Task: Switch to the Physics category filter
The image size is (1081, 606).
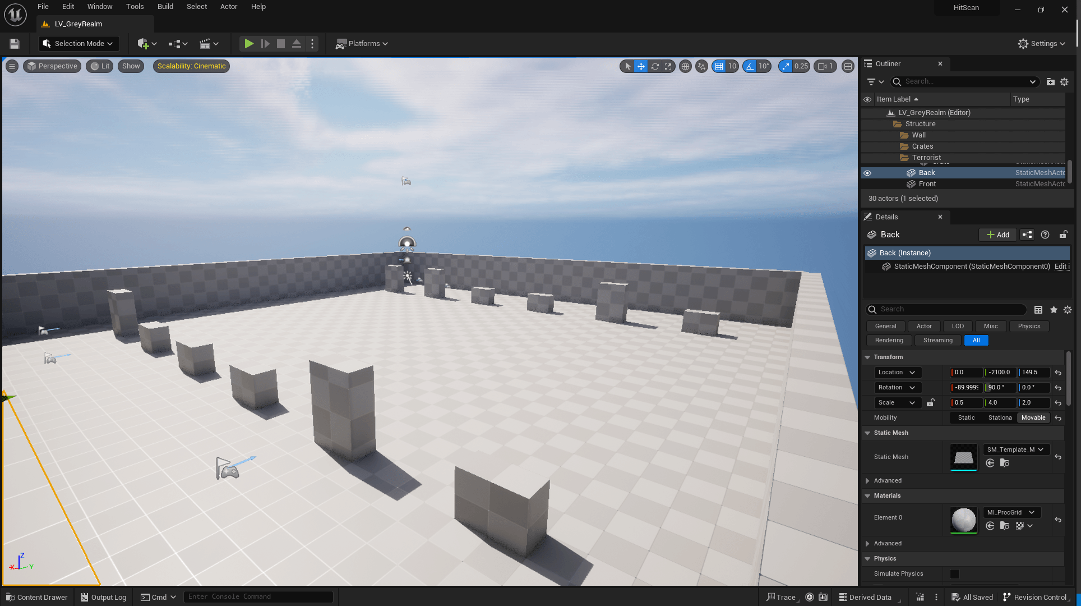Action: tap(1029, 326)
